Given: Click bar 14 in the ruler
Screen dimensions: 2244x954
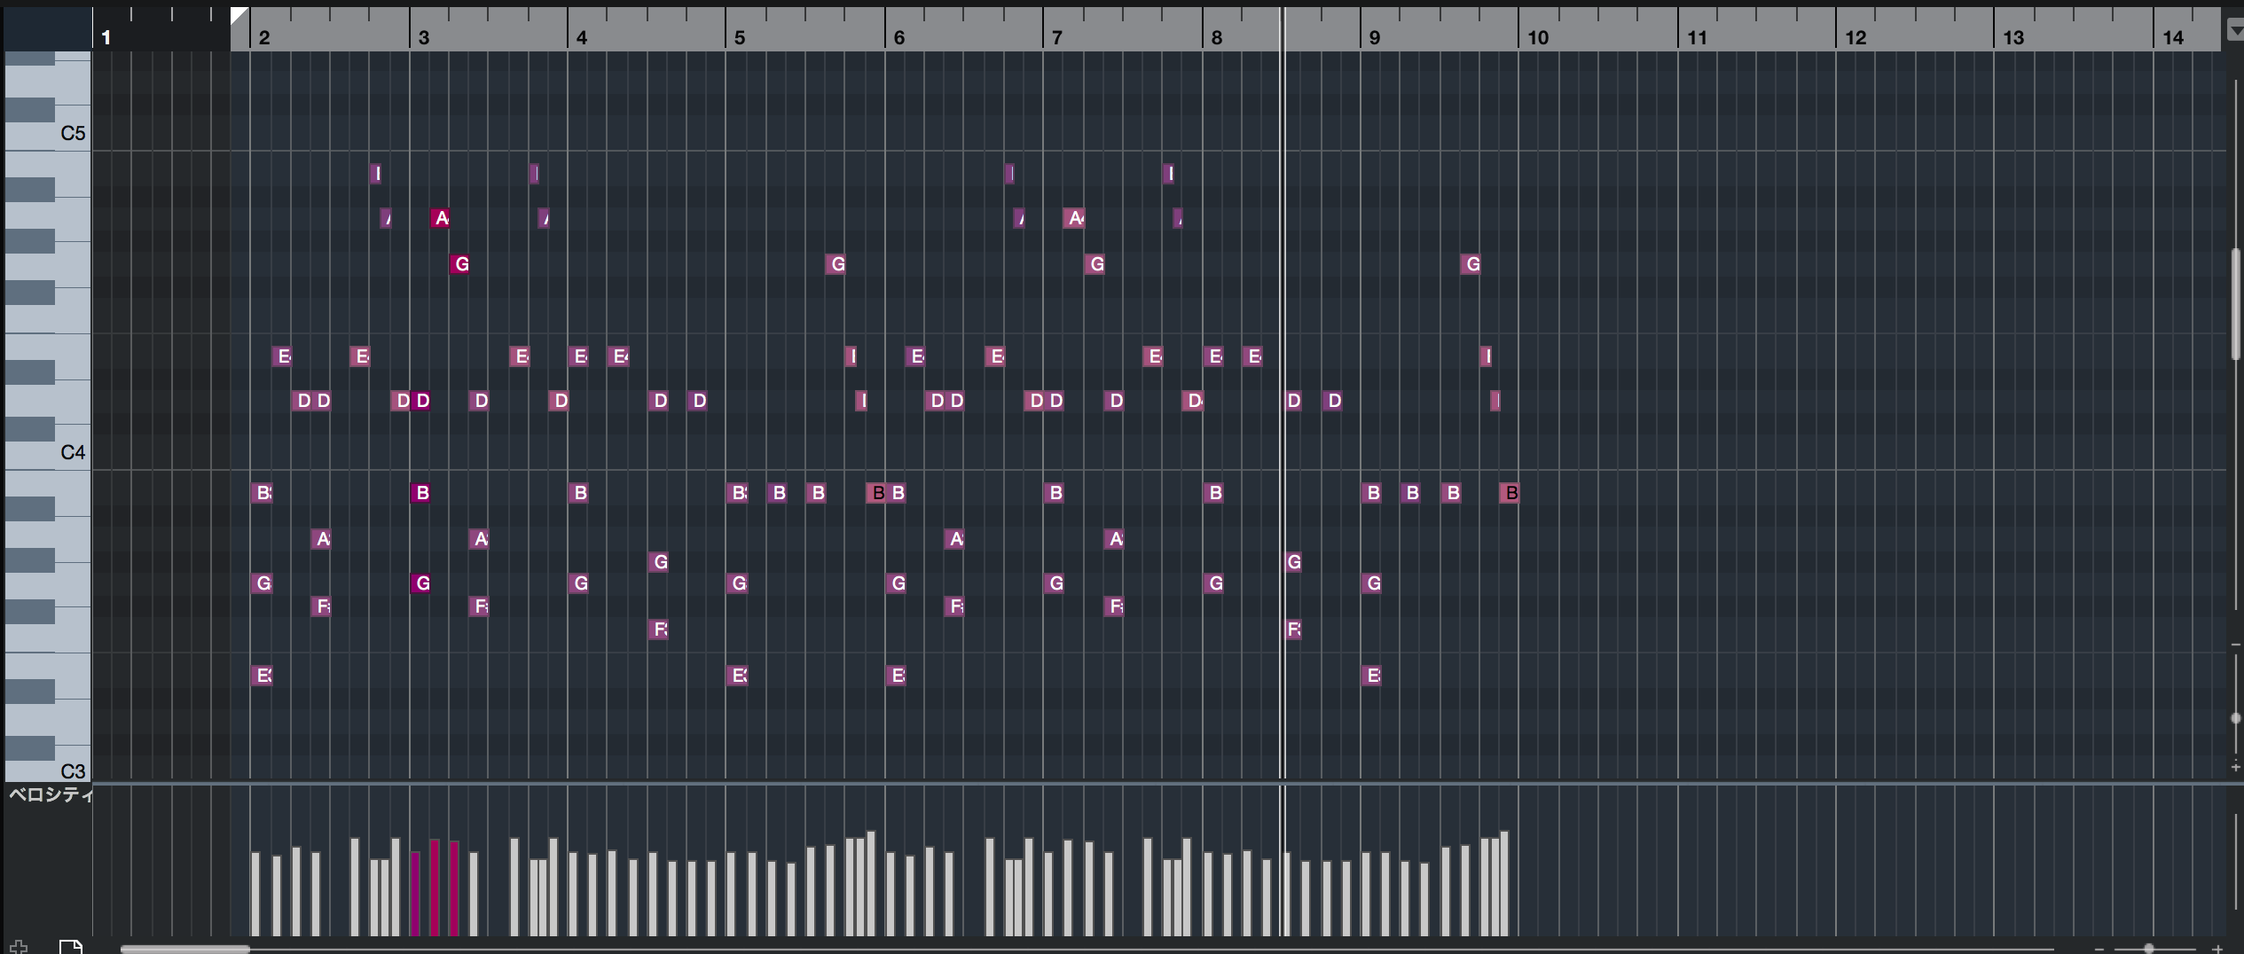Looking at the screenshot, I should coord(2172,37).
